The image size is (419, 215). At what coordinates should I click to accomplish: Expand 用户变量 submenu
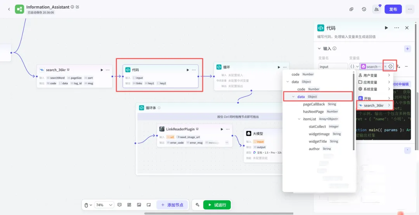point(374,75)
